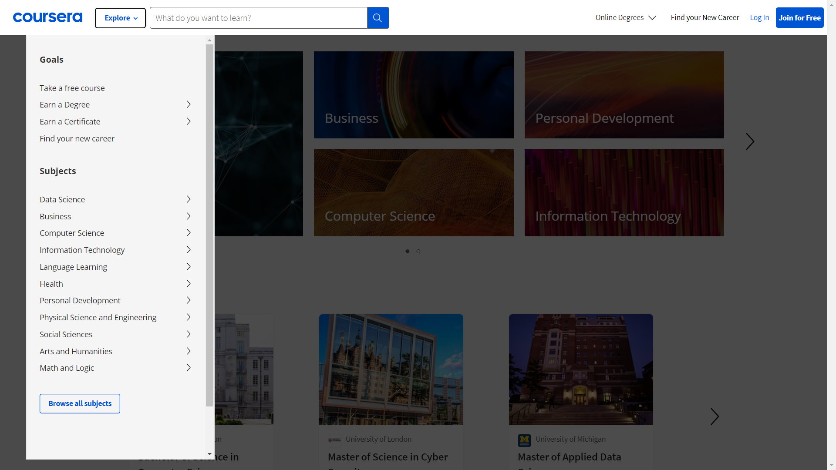Click the next arrow of the degrees carousel
836x470 pixels.
715,416
